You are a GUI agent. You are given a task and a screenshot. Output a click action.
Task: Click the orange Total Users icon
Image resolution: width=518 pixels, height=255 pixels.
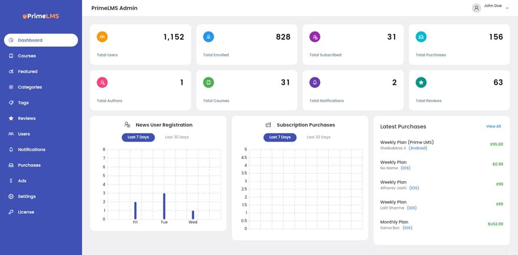tap(103, 37)
